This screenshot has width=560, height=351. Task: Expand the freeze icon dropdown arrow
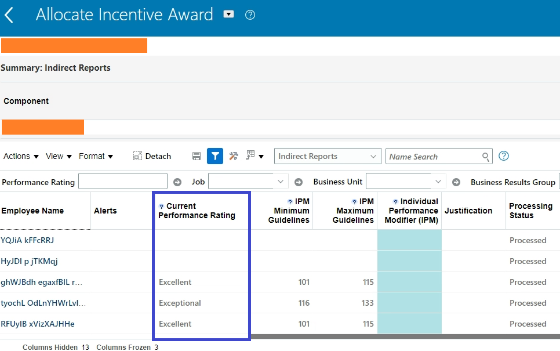point(260,155)
